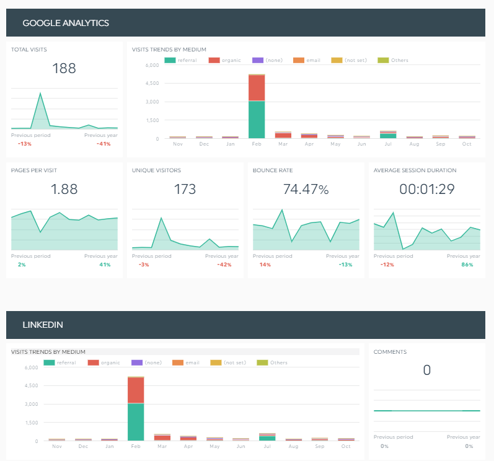Screen dimensions: 494x461
Task: Click the COMMENTS widget title
Action: (390, 352)
